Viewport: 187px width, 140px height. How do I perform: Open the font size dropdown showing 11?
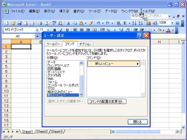[x=48, y=30]
